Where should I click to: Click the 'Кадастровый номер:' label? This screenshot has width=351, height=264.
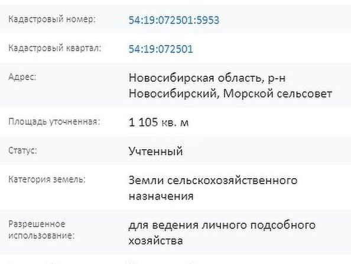52,20
